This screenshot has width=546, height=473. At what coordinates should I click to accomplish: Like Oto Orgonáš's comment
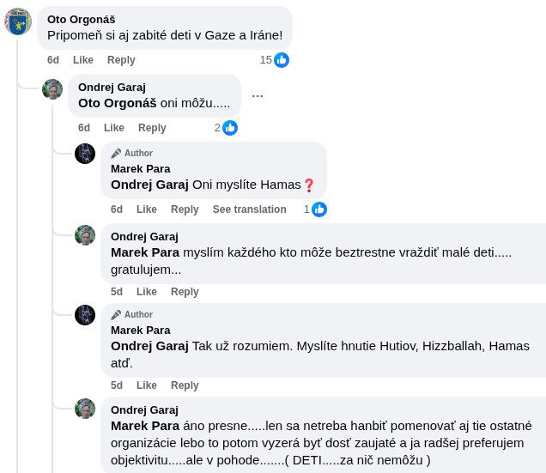point(83,60)
